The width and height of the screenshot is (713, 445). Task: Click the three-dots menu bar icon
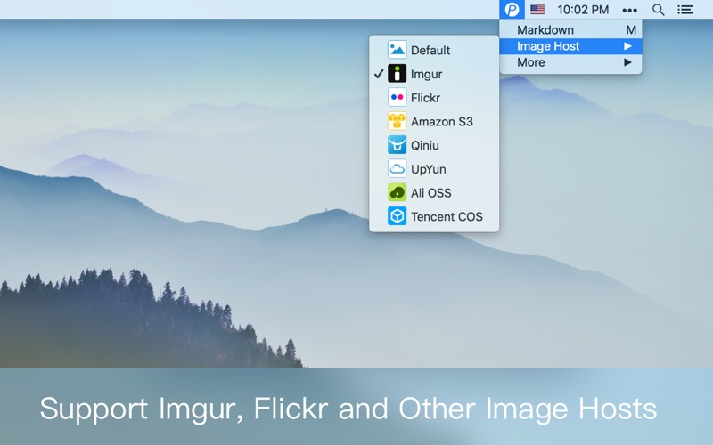pos(630,10)
